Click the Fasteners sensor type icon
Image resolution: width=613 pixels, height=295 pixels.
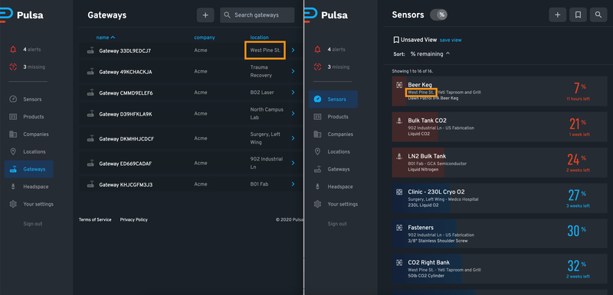[x=399, y=227]
